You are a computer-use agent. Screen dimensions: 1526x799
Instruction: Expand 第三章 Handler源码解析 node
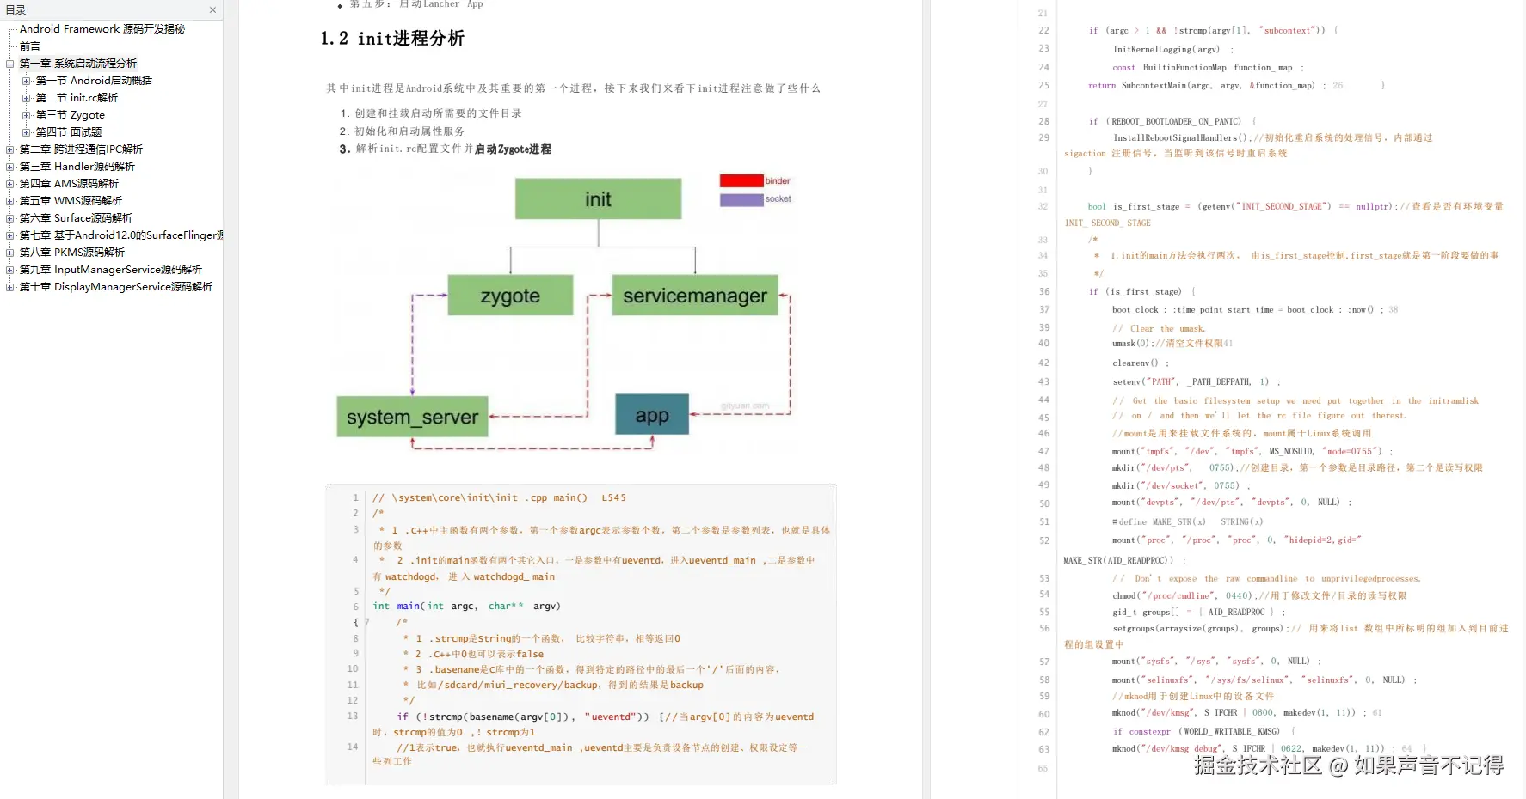click(11, 166)
